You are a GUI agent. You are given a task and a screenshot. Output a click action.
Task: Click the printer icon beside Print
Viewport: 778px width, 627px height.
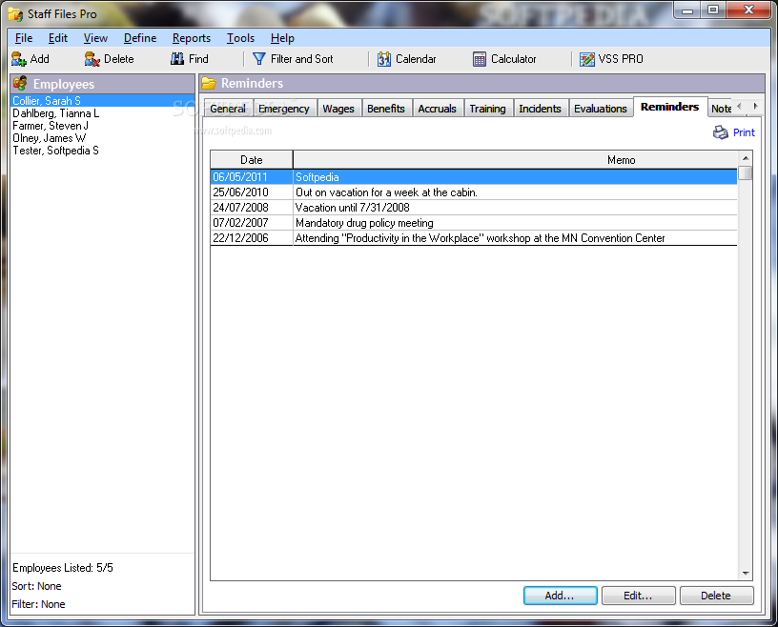click(x=721, y=132)
